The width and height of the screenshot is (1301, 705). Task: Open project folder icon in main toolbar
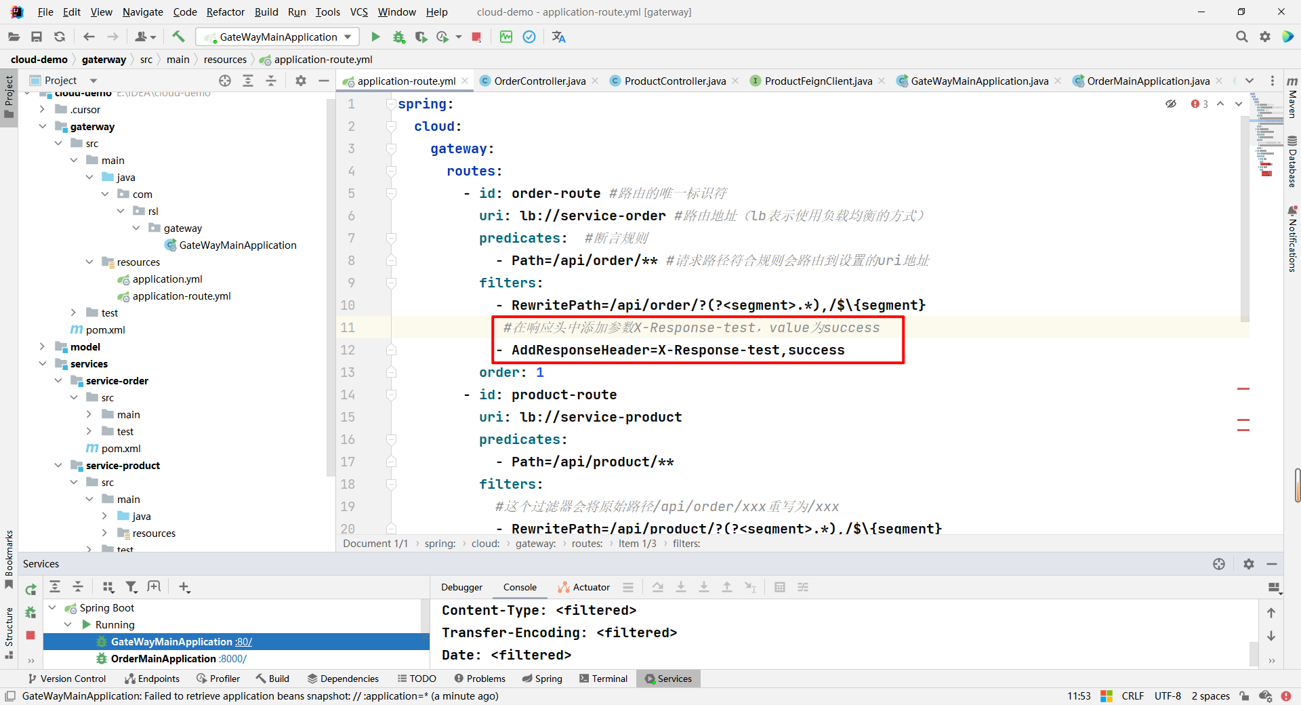(14, 37)
